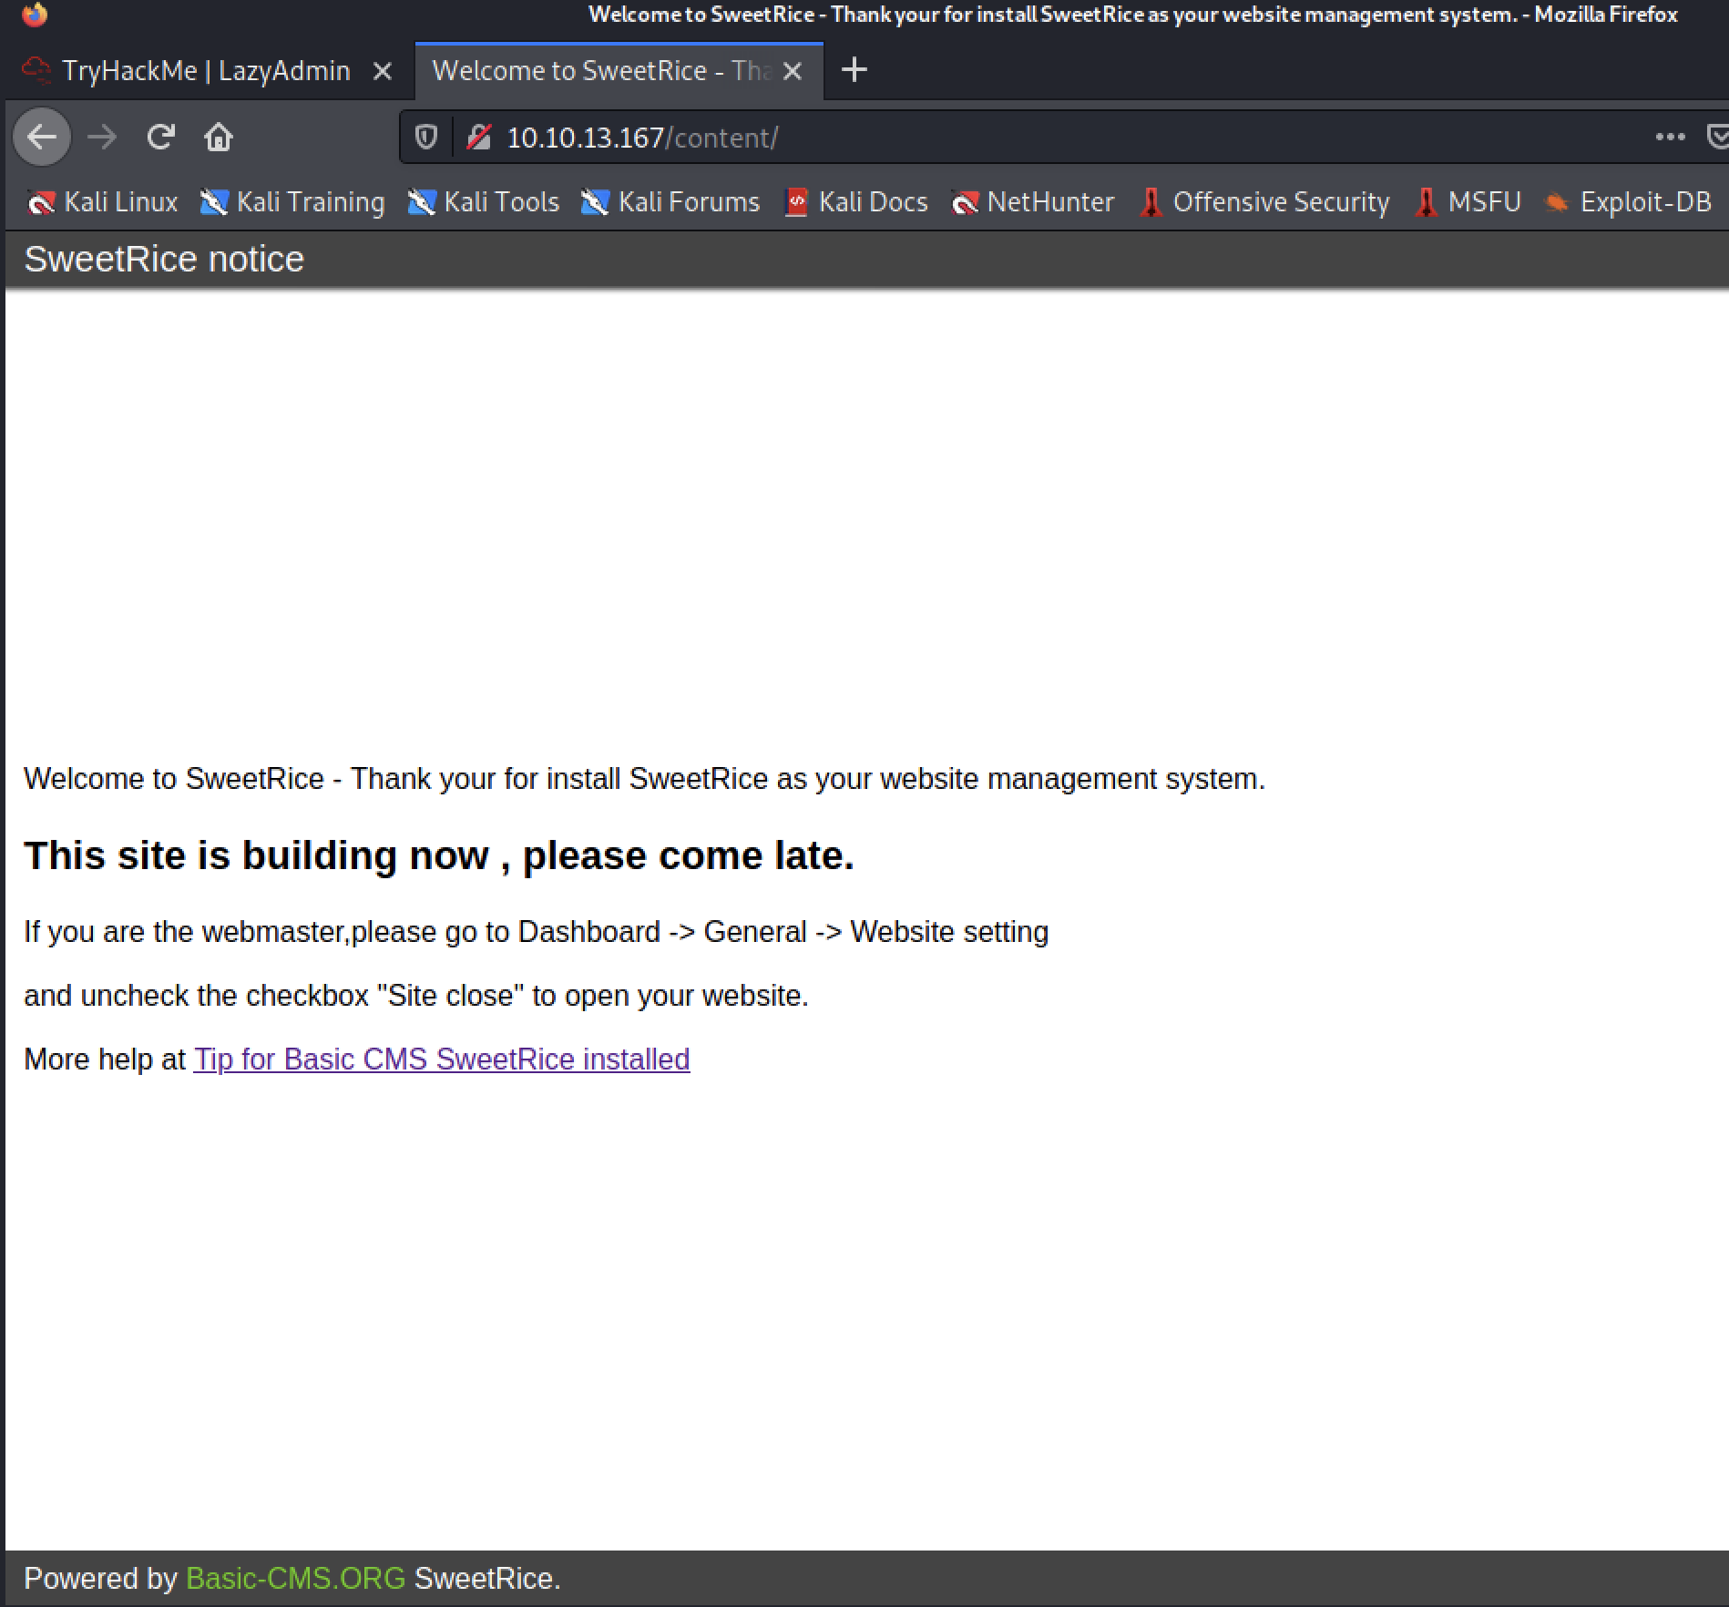Open Exploit-DB bookmark
This screenshot has width=1729, height=1607.
(1628, 202)
